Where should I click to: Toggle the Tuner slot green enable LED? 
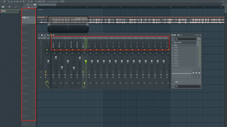[200, 45]
